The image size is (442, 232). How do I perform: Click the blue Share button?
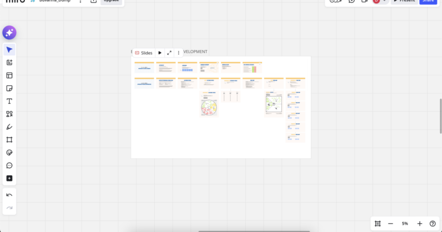click(428, 1)
